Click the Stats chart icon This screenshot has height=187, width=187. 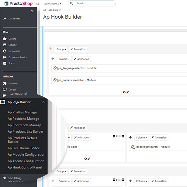click(5, 63)
